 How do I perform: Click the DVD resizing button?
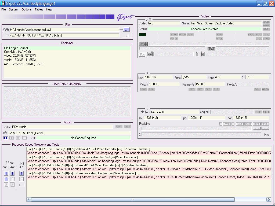(257, 124)
